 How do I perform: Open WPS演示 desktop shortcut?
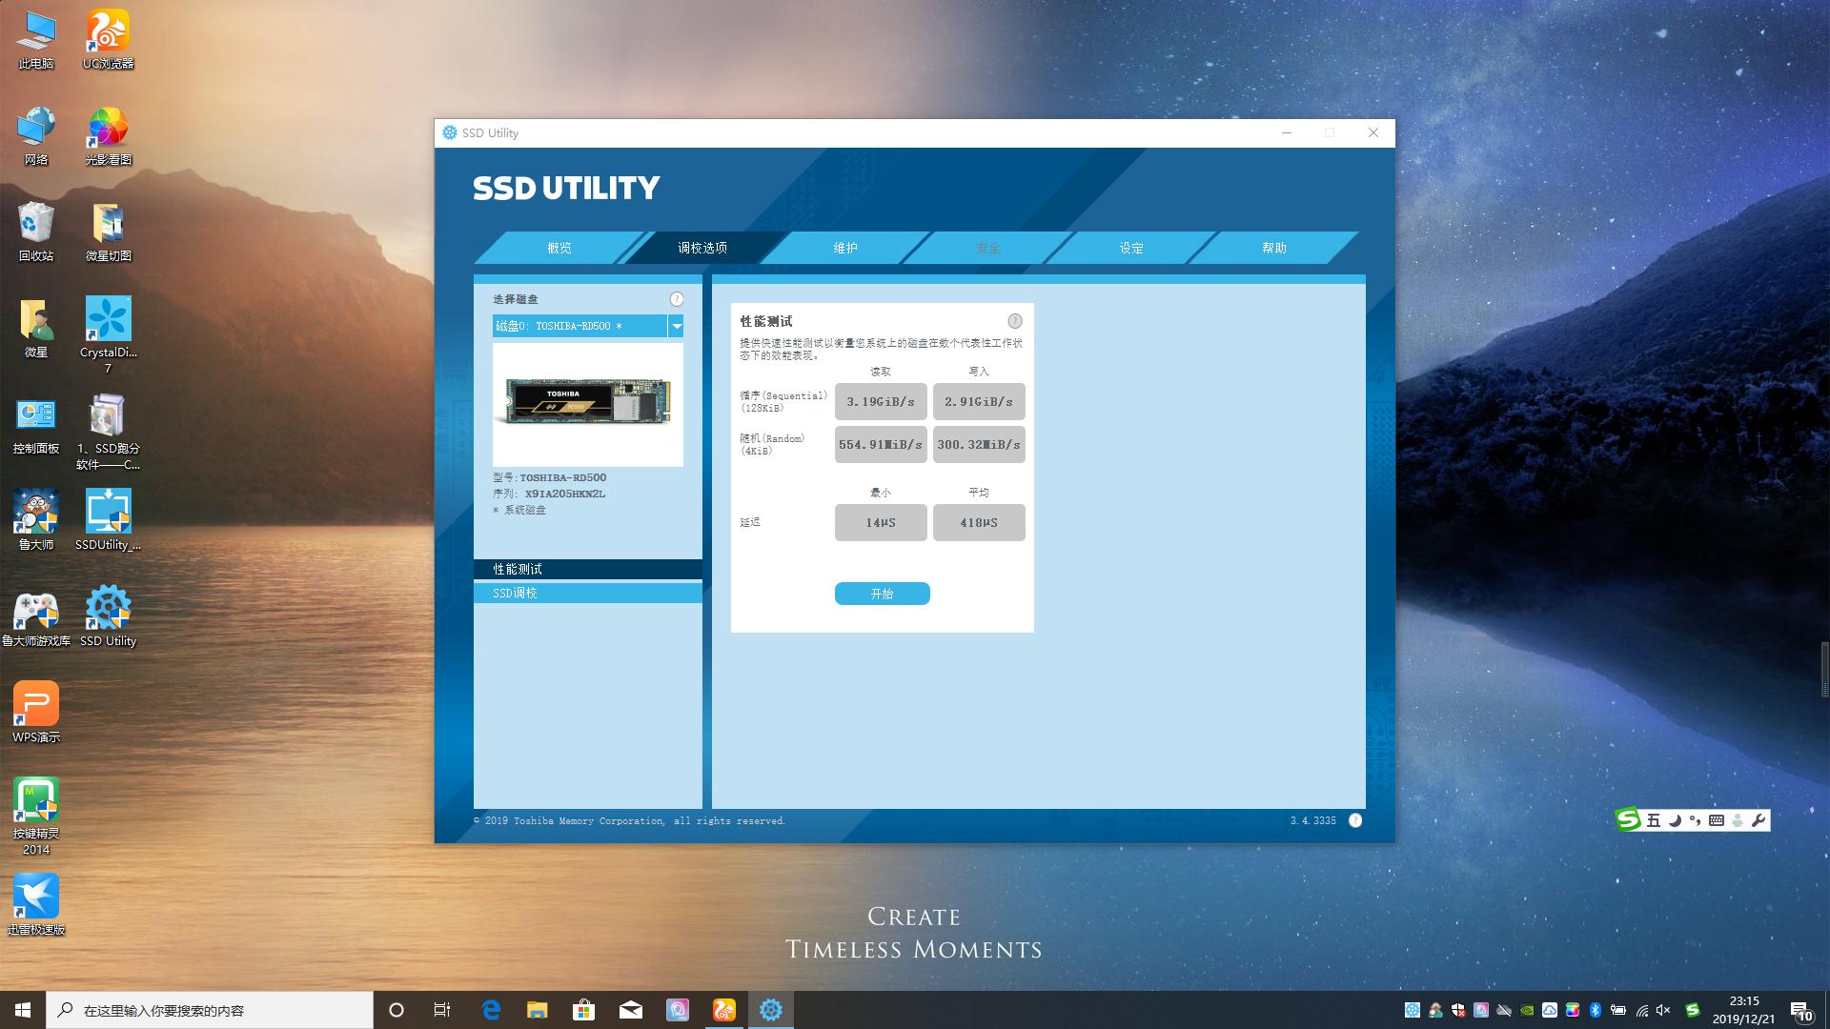tap(36, 704)
